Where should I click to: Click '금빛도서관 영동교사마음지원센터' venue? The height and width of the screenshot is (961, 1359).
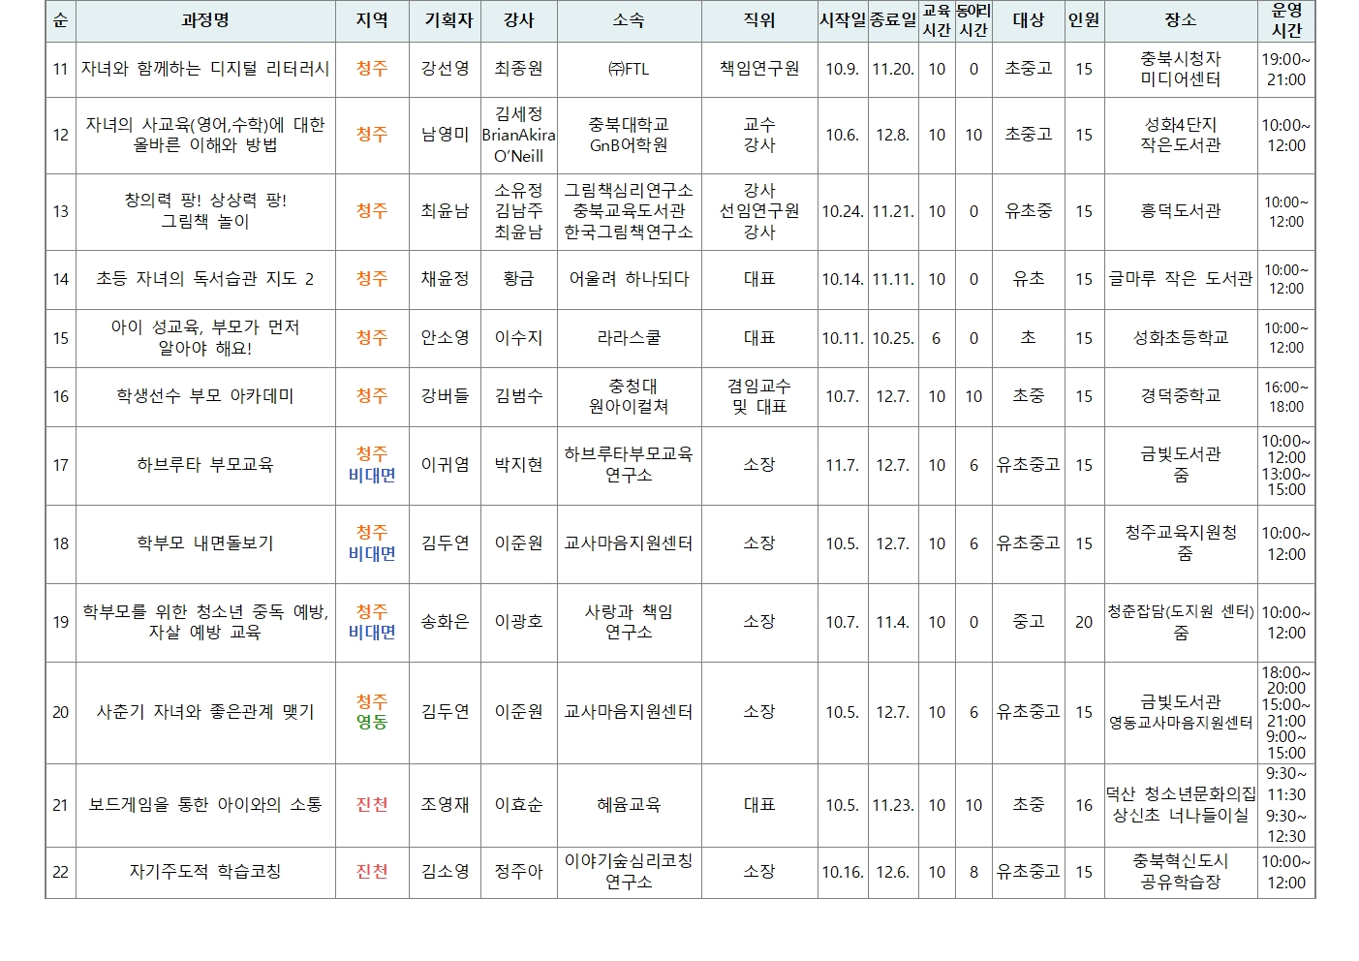tap(1180, 712)
